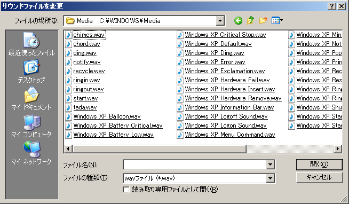Select file name Windows XP Information Bar.wav
Viewport: 349px width, 204px height.
[x=229, y=107]
